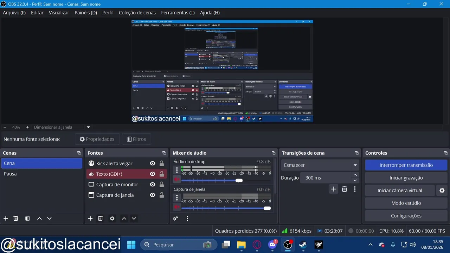Image resolution: width=450 pixels, height=253 pixels.
Task: Add a configurable transition plus icon
Action: (x=334, y=189)
